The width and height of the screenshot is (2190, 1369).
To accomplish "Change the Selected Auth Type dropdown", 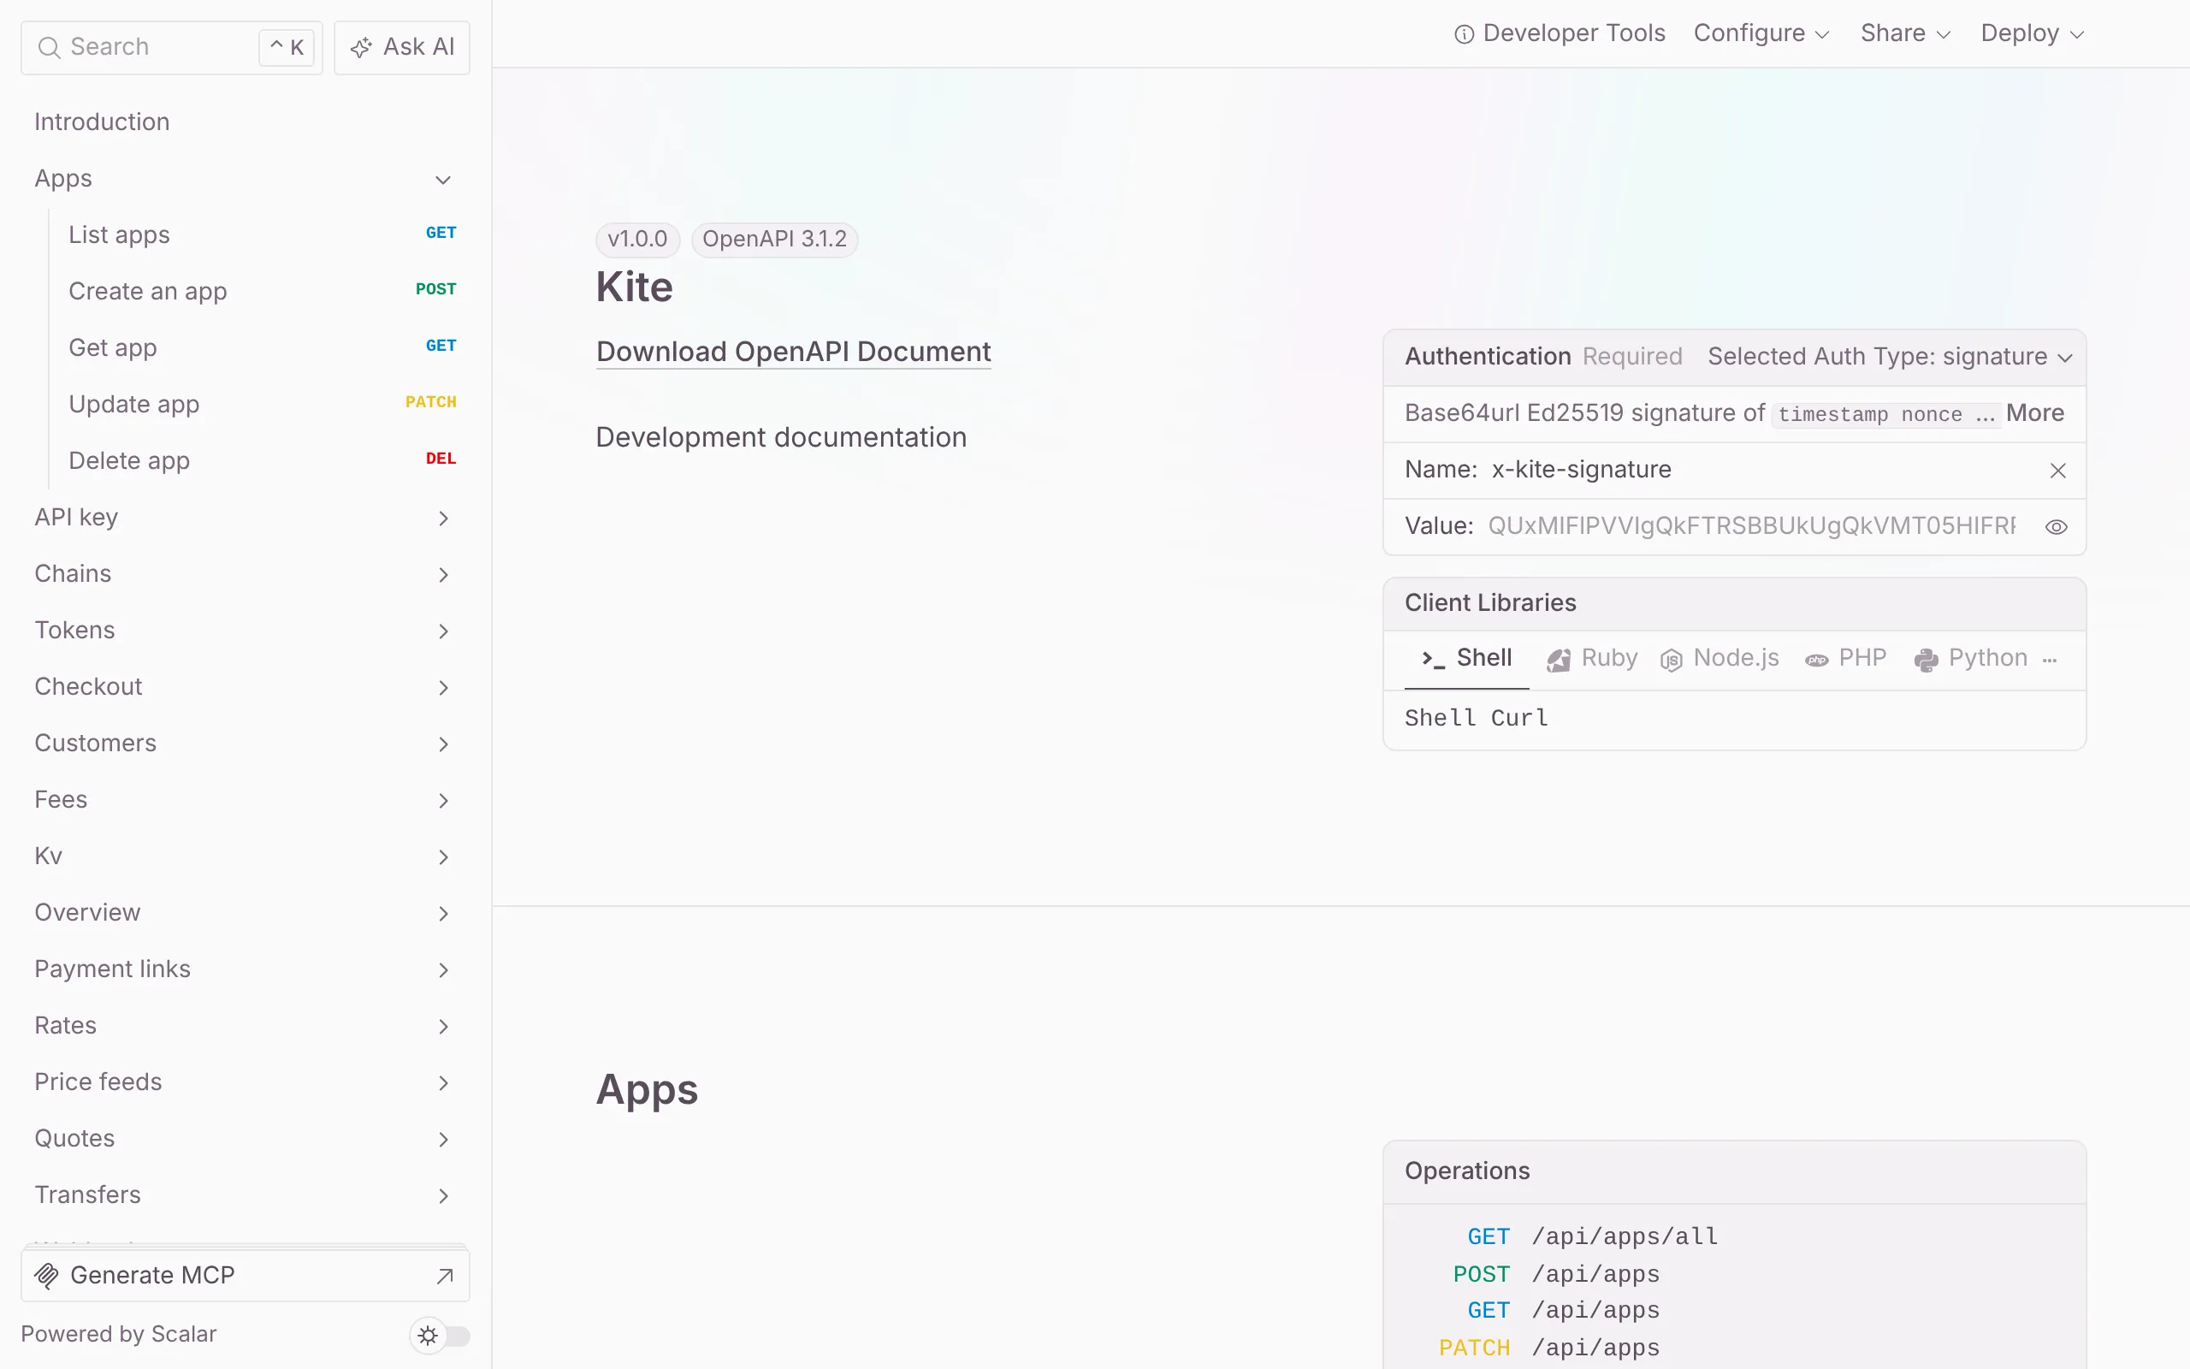I will pyautogui.click(x=1890, y=357).
